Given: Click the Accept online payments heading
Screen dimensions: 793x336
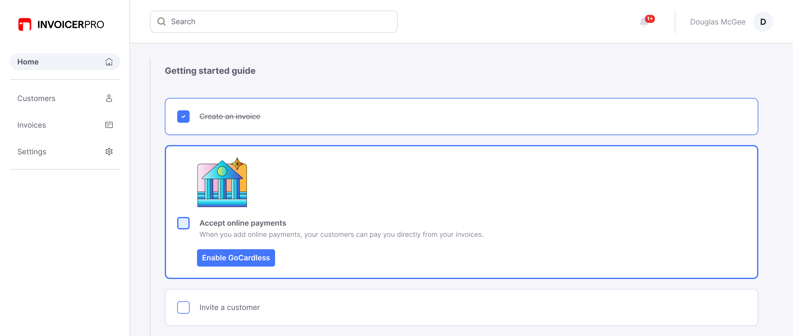Looking at the screenshot, I should coord(243,223).
